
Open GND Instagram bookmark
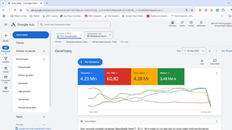click(x=93, y=16)
